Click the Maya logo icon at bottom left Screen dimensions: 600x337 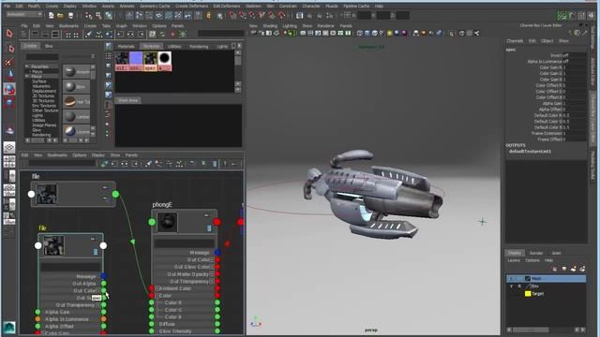(x=9, y=328)
